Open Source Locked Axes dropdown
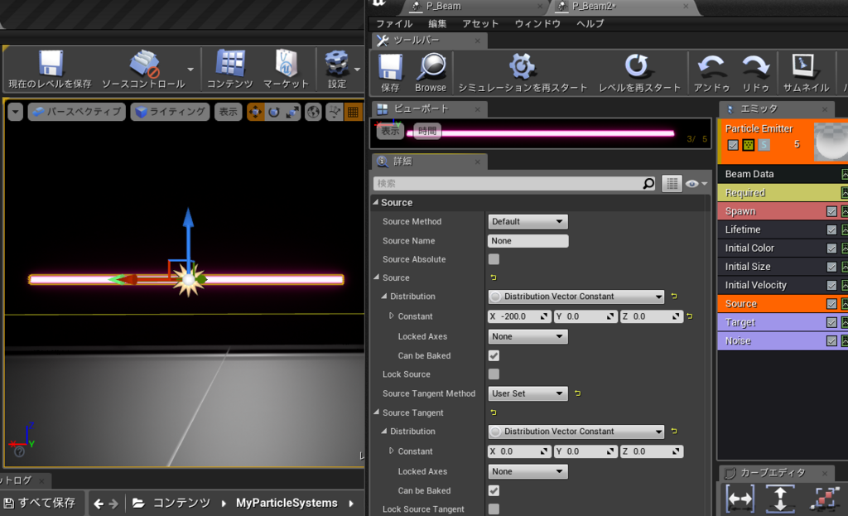 pos(528,336)
